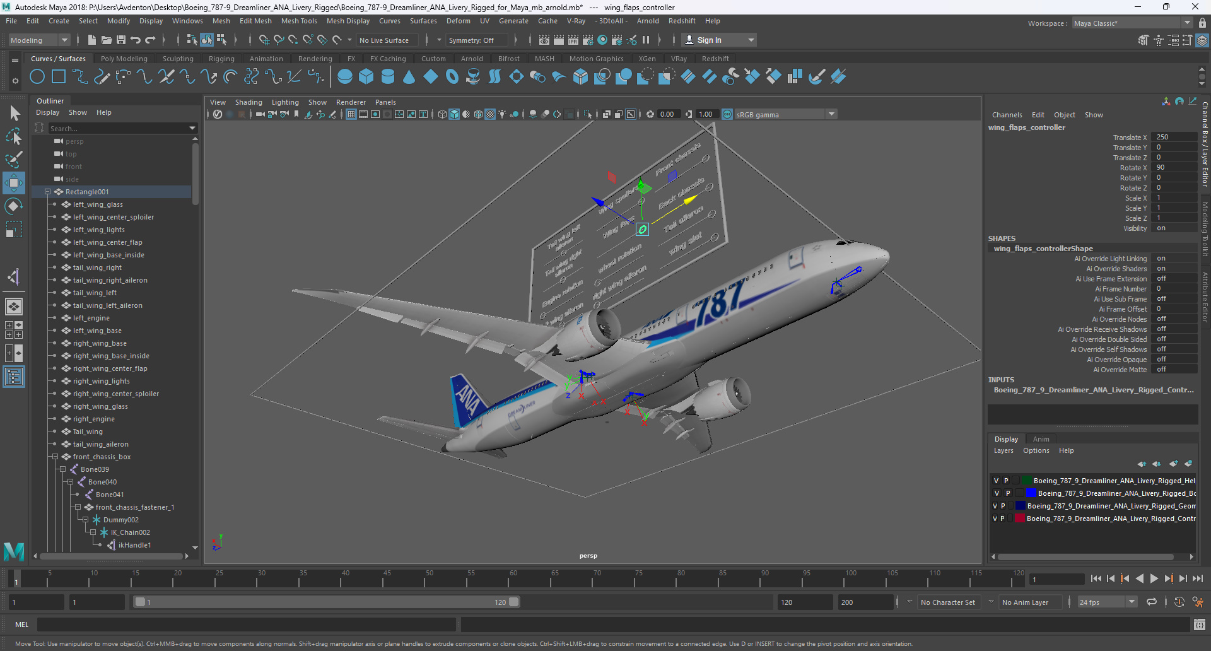This screenshot has height=651, width=1211.
Task: Switch to four view layout
Action: [x=14, y=330]
